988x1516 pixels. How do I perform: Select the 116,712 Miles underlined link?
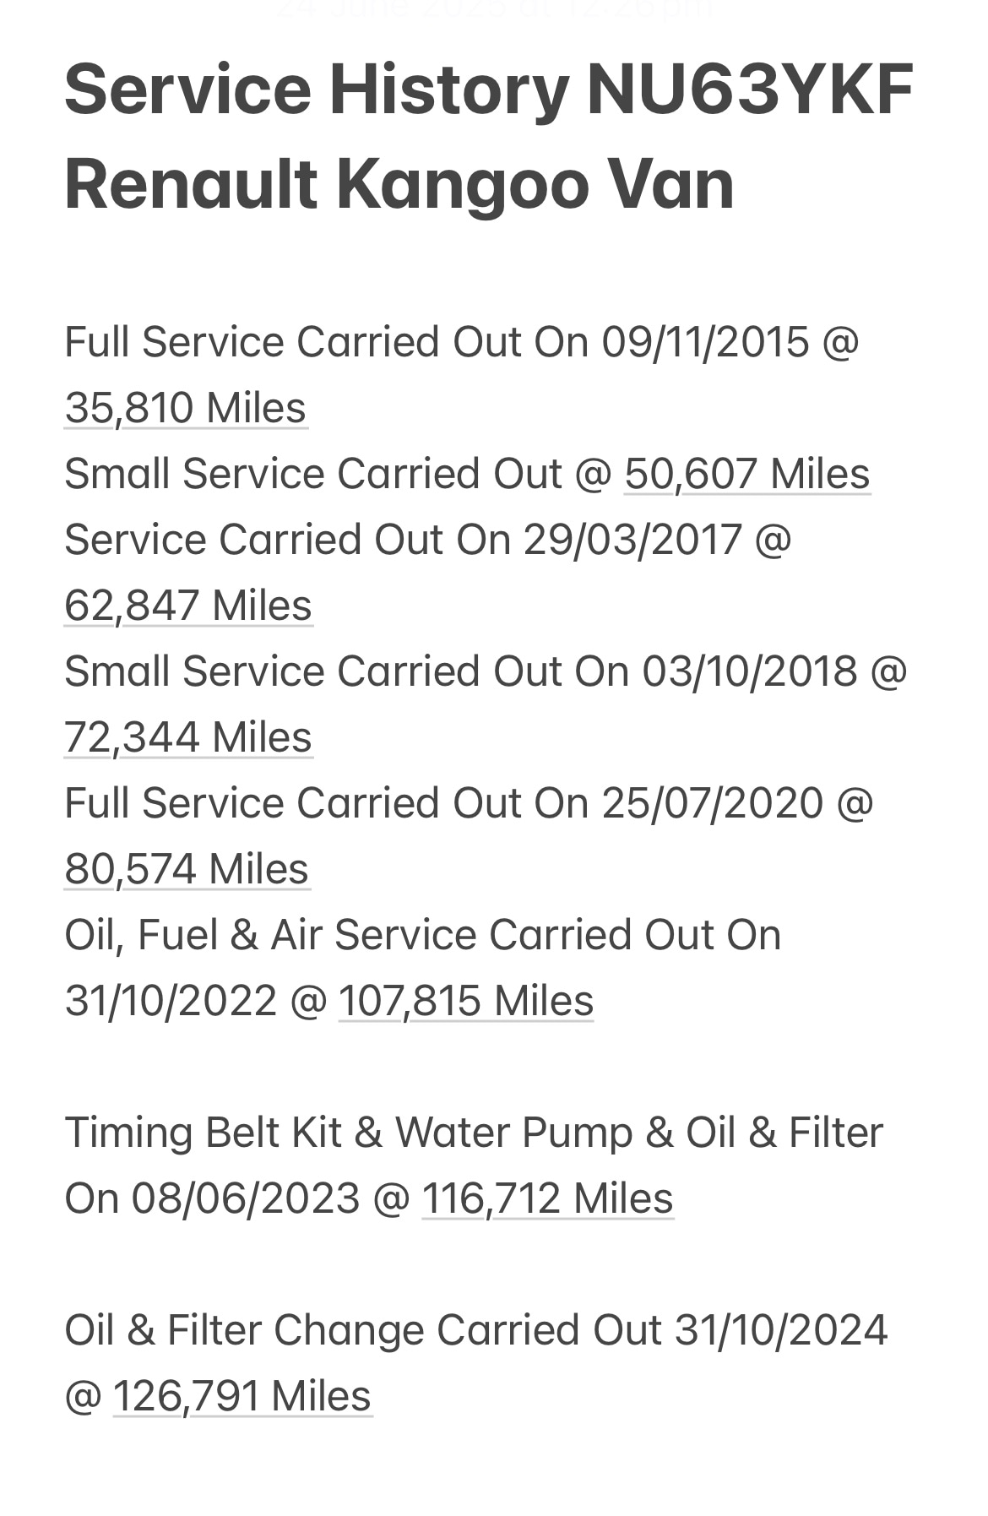click(547, 1198)
